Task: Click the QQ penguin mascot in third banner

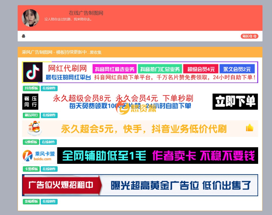Action: coord(35,128)
